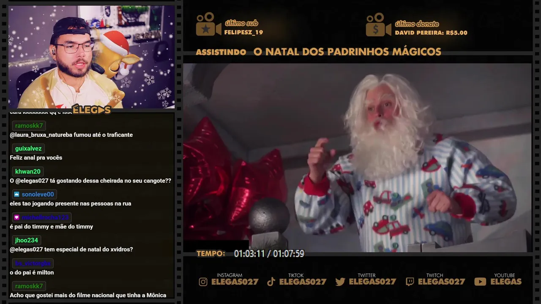Screen dimensions: 541x304
Task: Click the ELEGAS027 Instagram handle text
Action: point(235,282)
